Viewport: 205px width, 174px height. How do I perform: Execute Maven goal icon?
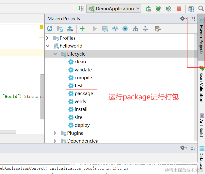(x=105, y=29)
